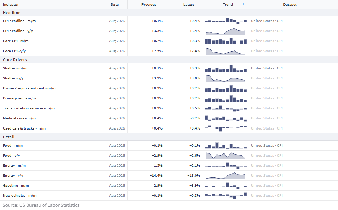This screenshot has height=210, width=338.
Task: Select the 'Transportation services - m/m' row label
Action: (29, 108)
